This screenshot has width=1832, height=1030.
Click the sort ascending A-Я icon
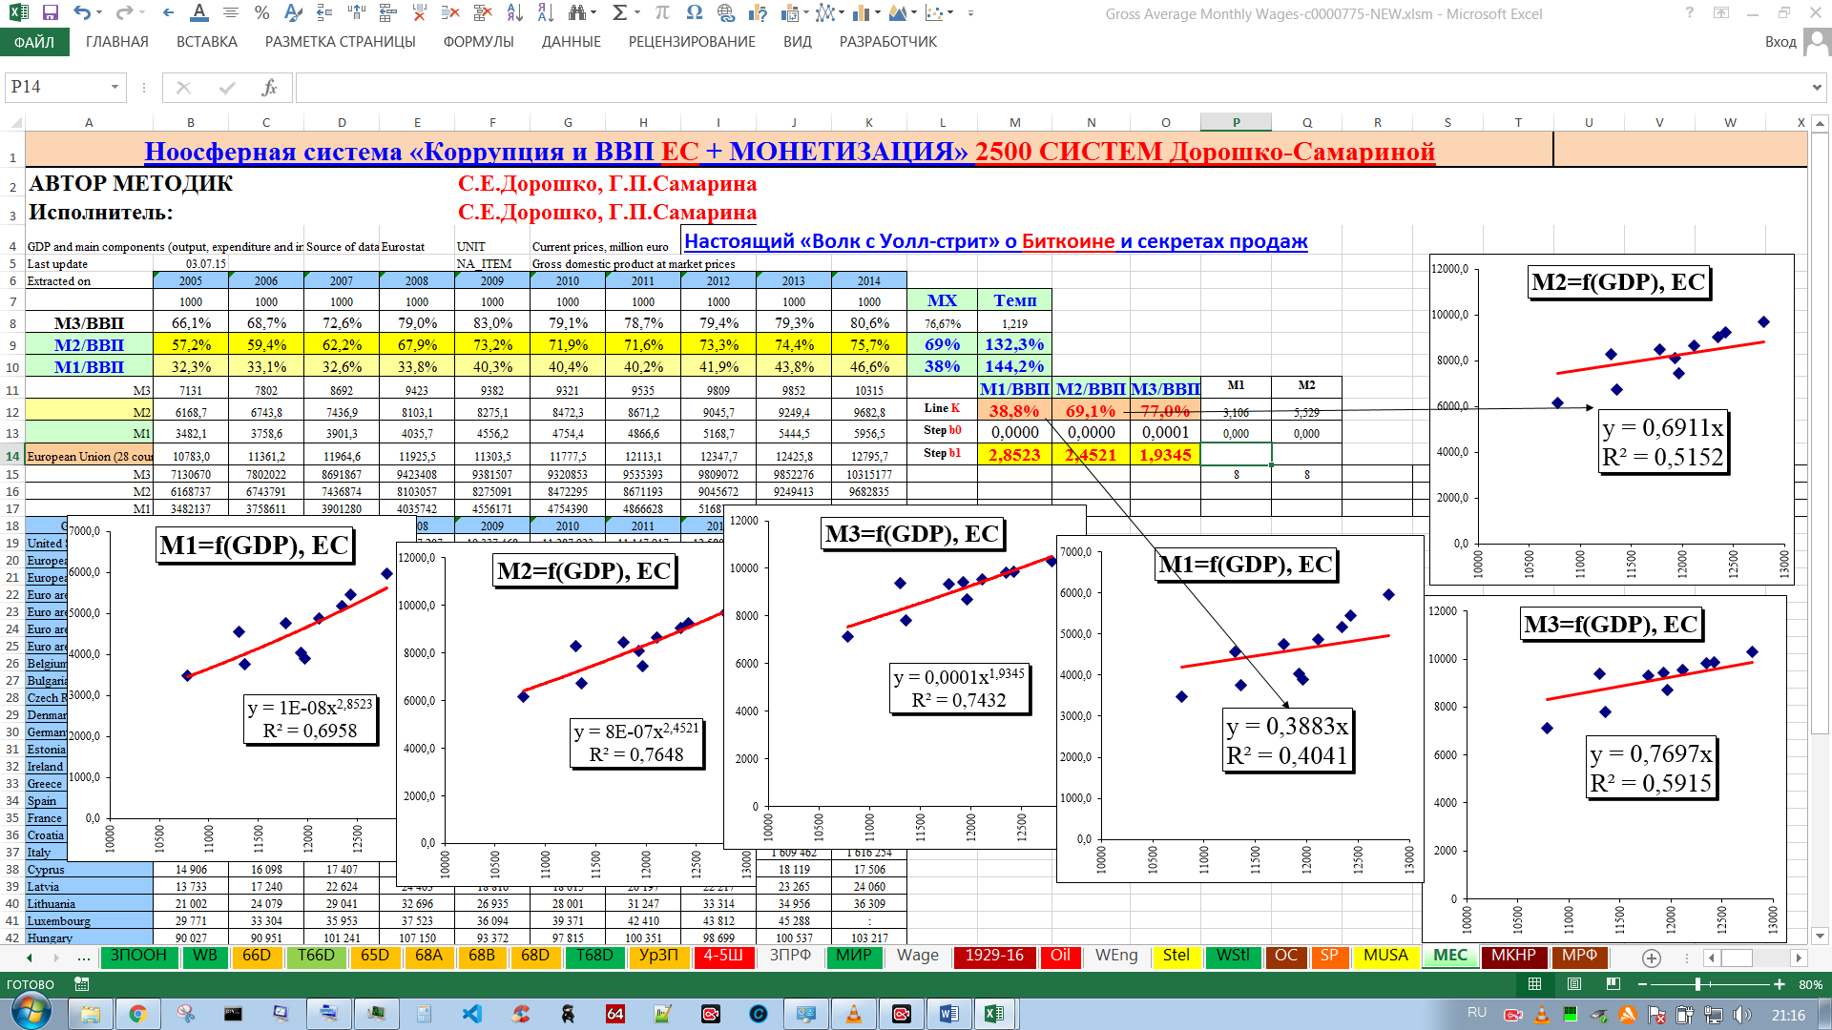515,13
